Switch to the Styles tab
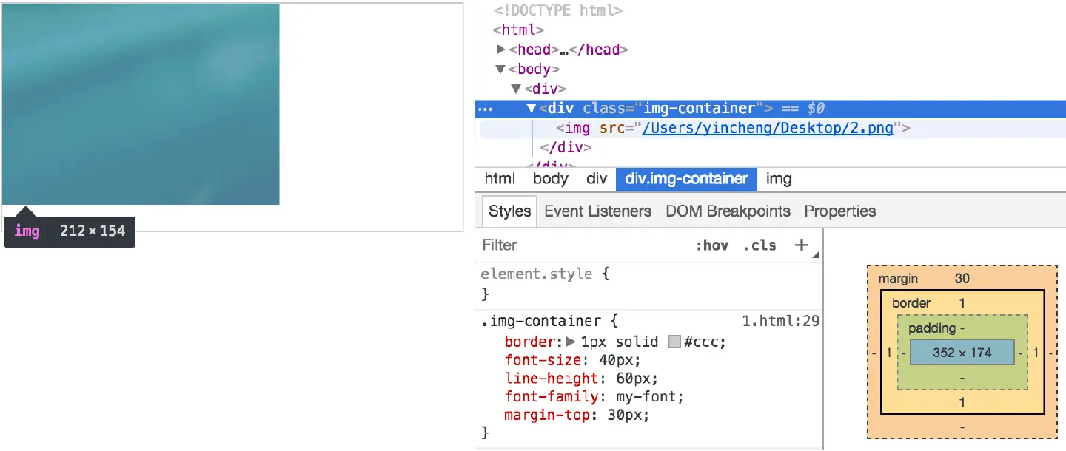Screen dimensions: 1066x451 coord(510,211)
